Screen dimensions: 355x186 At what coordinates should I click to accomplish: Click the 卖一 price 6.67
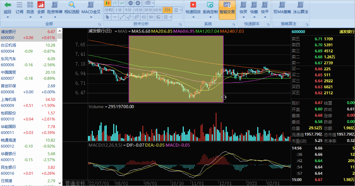coord(319,63)
